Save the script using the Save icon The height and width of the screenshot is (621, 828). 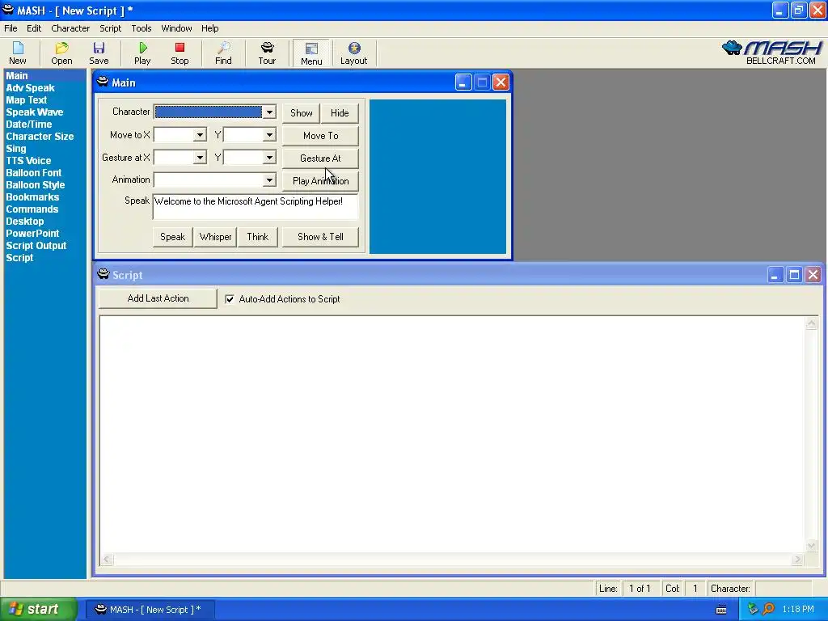pos(99,48)
